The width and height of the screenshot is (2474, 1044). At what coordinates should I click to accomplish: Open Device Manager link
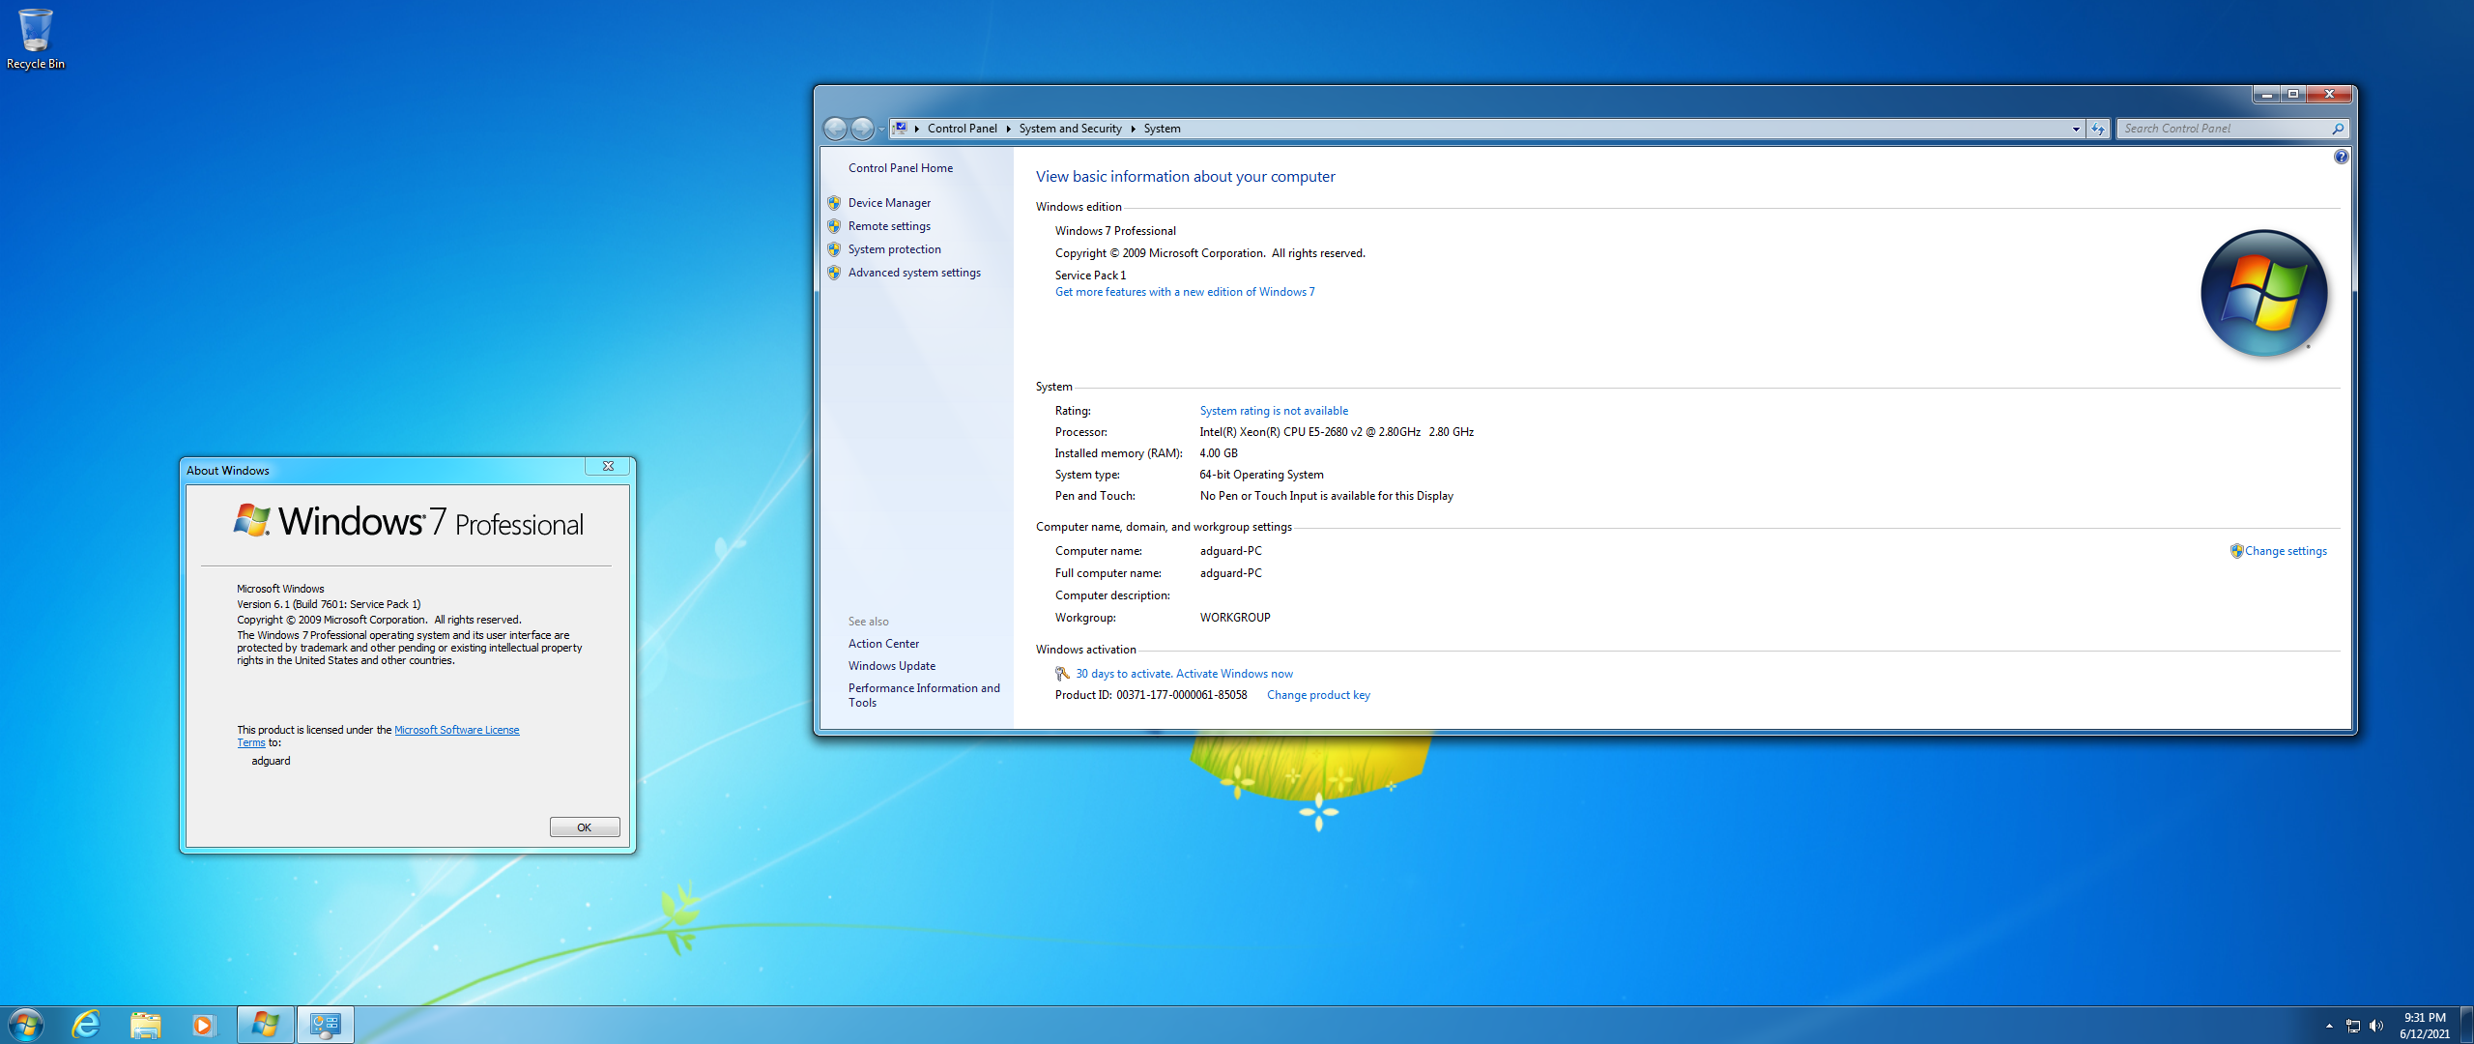889,203
